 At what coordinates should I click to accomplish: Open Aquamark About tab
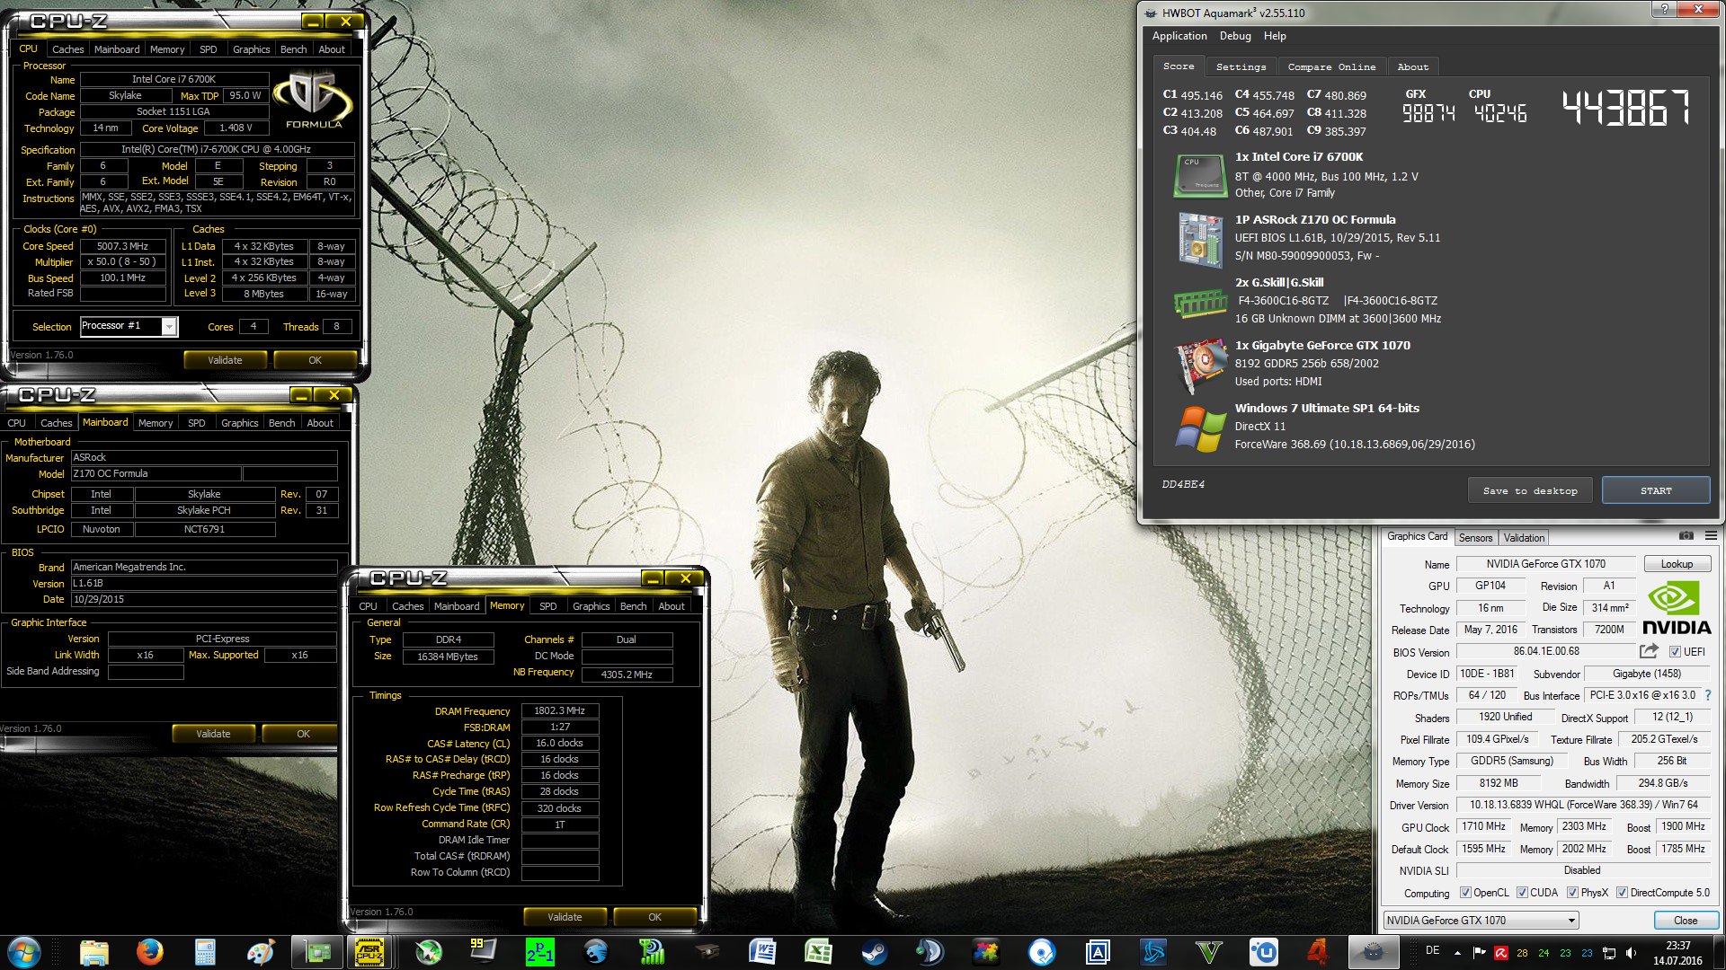[1412, 66]
